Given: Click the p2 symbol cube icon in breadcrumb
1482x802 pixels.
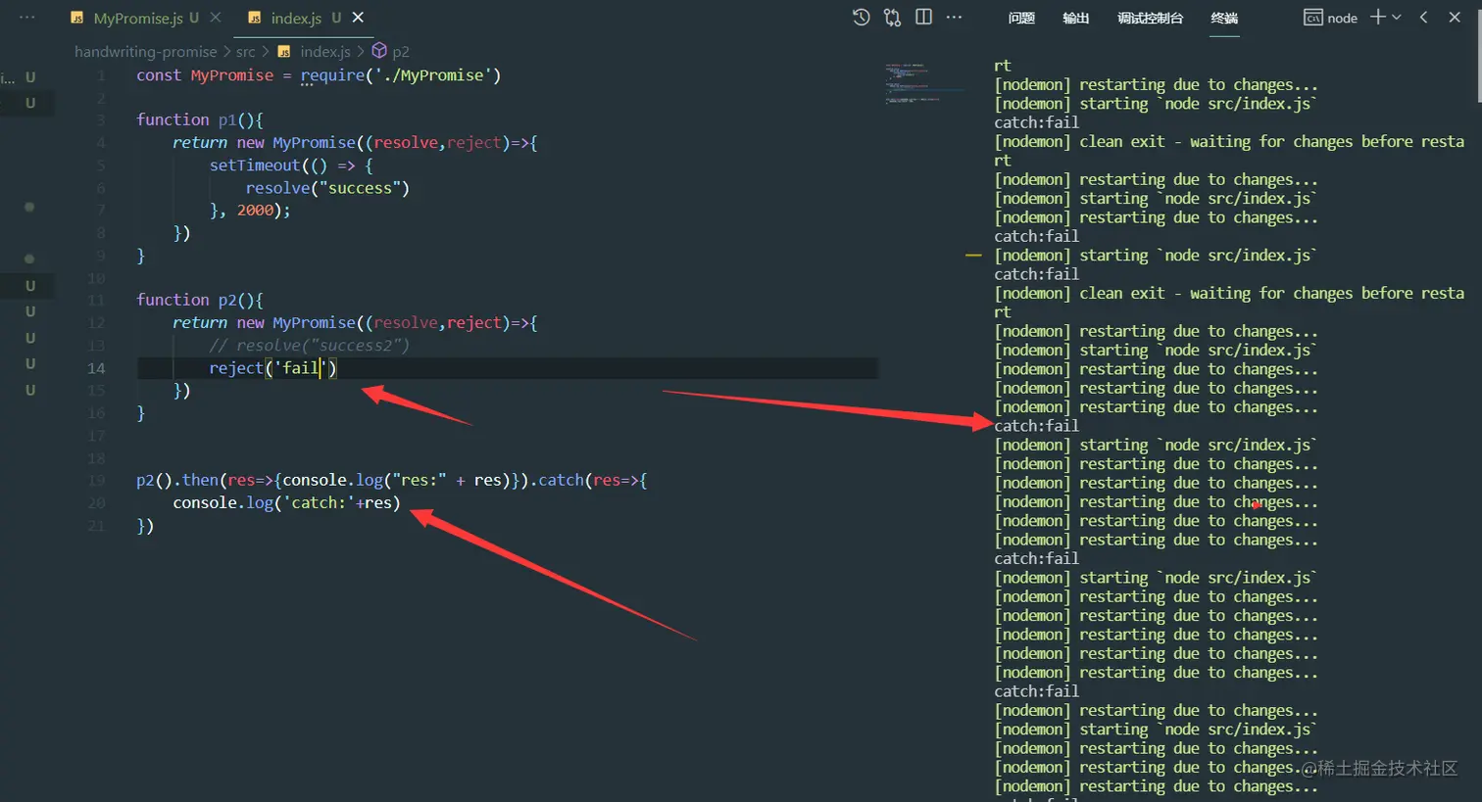Looking at the screenshot, I should point(379,51).
